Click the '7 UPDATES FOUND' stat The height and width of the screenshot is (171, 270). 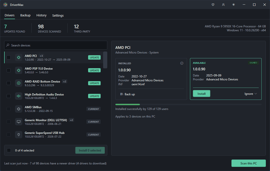pos(15,29)
